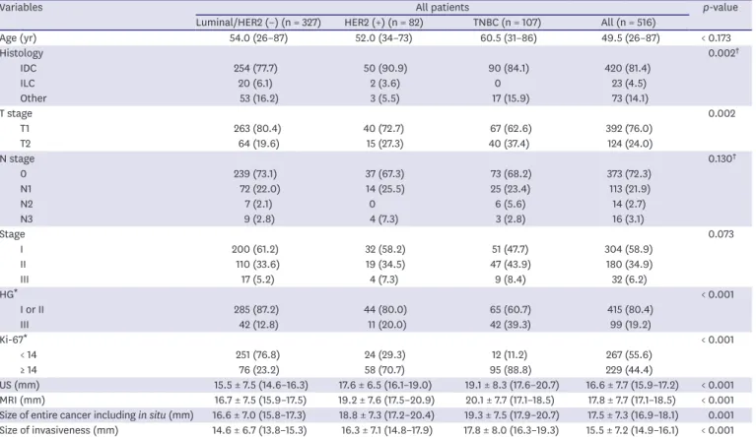Image resolution: width=756 pixels, height=437 pixels.
Task: Click the HG III value '99 (19.2)'
Action: (630, 325)
